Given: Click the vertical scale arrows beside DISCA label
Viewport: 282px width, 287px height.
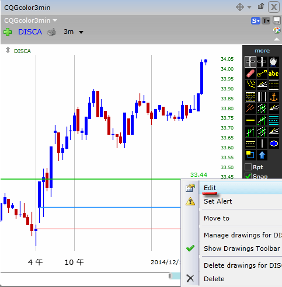Looking at the screenshot, I should click(8, 50).
